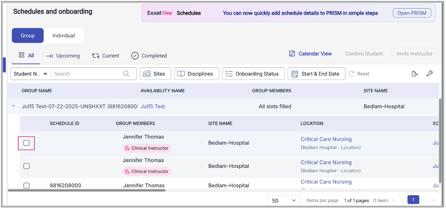Image resolution: width=446 pixels, height=209 pixels.
Task: Open the Jul15 Test availability link
Action: (153, 106)
